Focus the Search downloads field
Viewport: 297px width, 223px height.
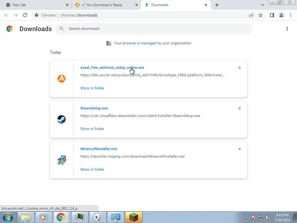coord(154,29)
